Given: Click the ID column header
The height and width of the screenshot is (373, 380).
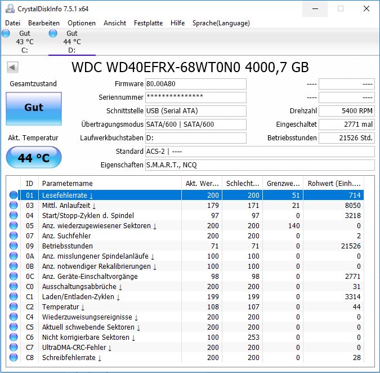Looking at the screenshot, I should [x=30, y=183].
